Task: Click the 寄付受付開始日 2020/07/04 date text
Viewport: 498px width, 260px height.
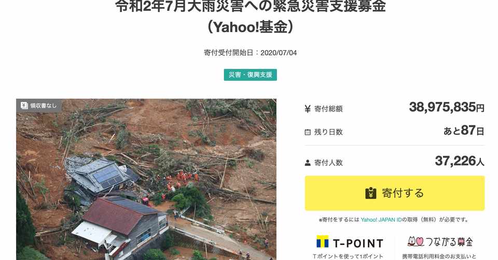Action: click(250, 53)
